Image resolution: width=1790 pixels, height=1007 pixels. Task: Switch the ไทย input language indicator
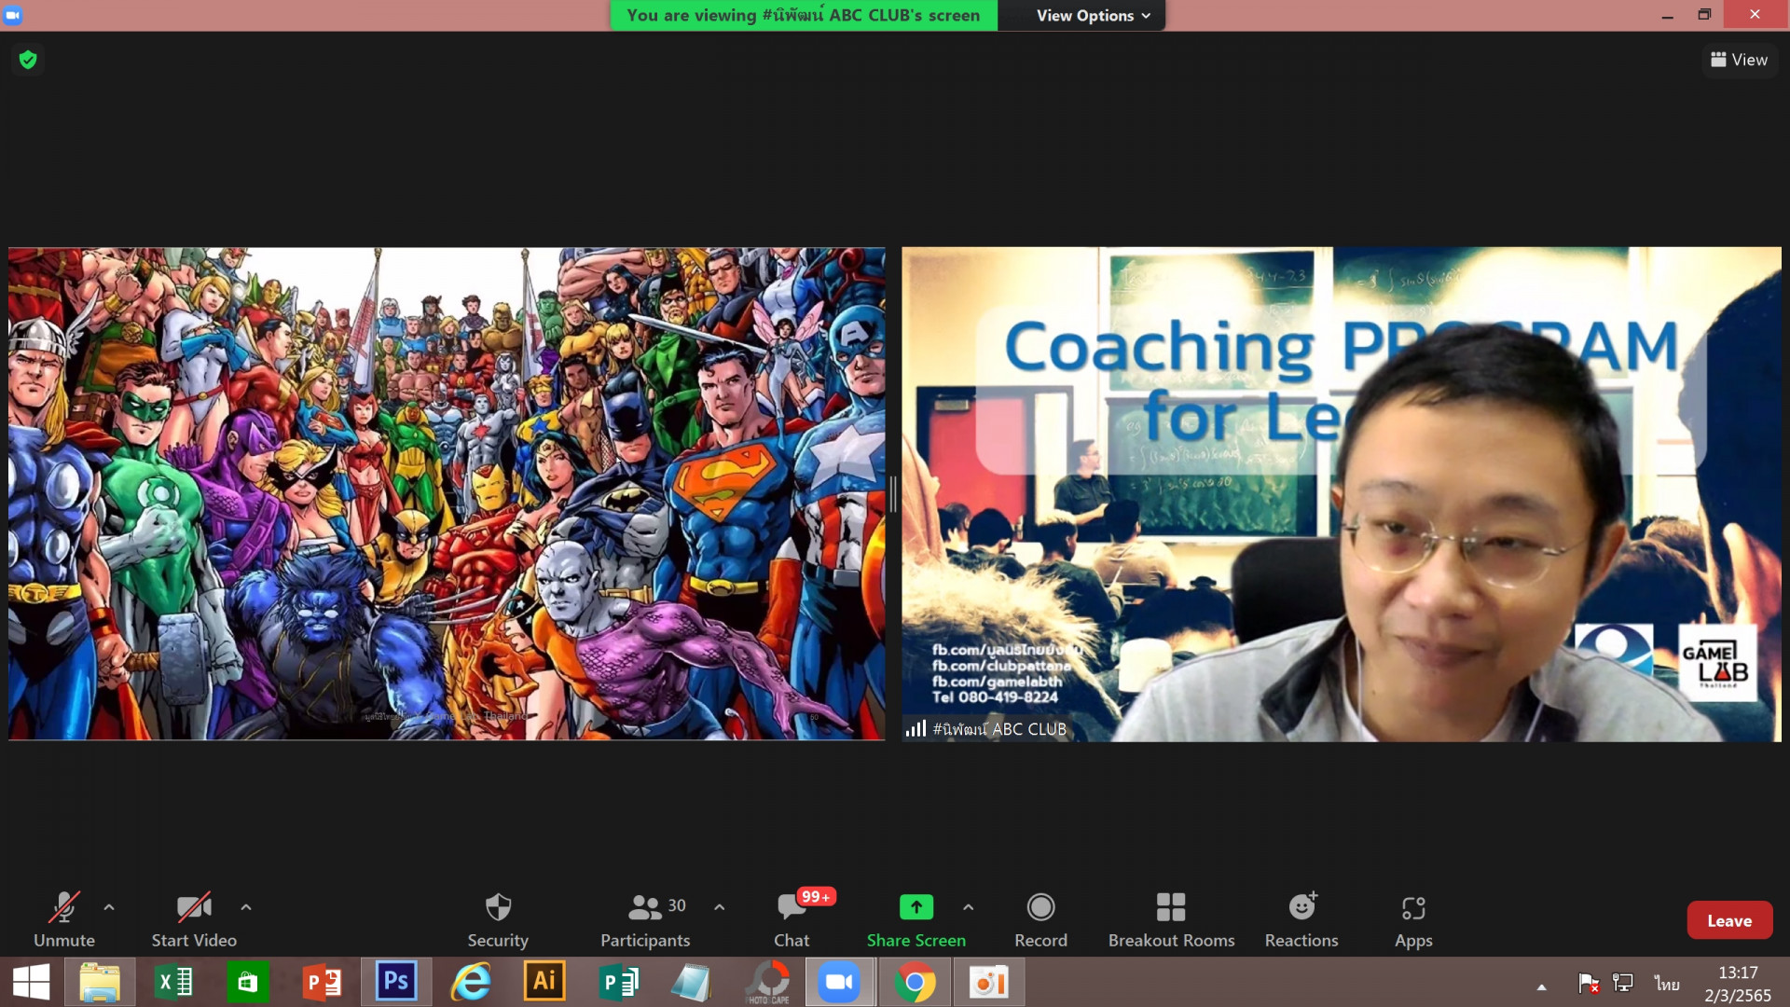(1666, 984)
